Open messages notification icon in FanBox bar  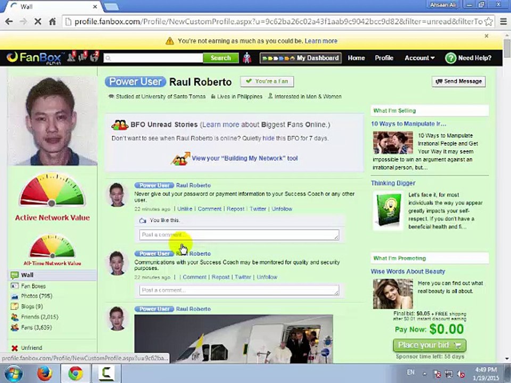(x=83, y=57)
